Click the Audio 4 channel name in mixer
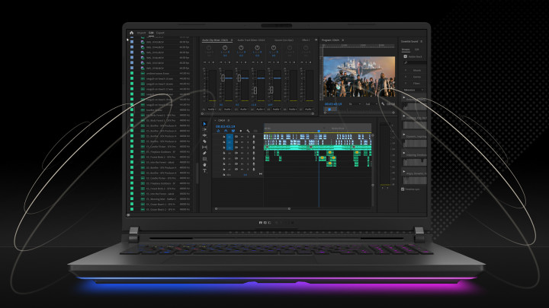549x308 pixels. (260, 110)
